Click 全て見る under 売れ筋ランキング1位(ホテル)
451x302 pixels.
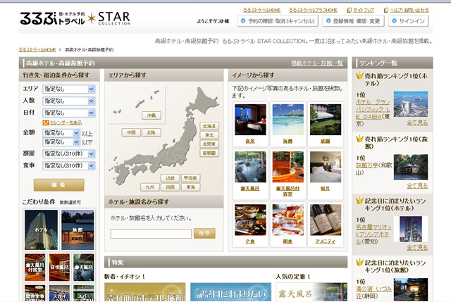[417, 122]
